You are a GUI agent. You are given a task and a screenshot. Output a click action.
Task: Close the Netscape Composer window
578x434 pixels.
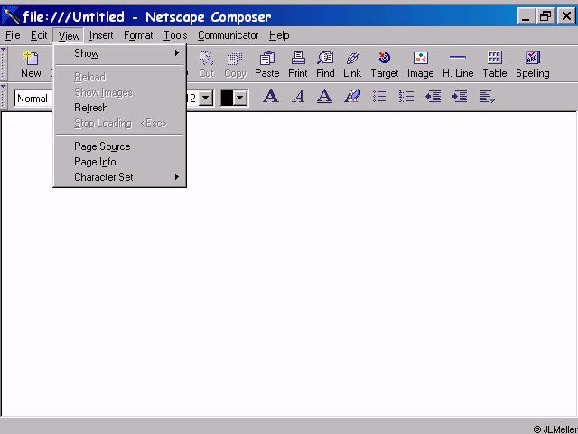(566, 16)
